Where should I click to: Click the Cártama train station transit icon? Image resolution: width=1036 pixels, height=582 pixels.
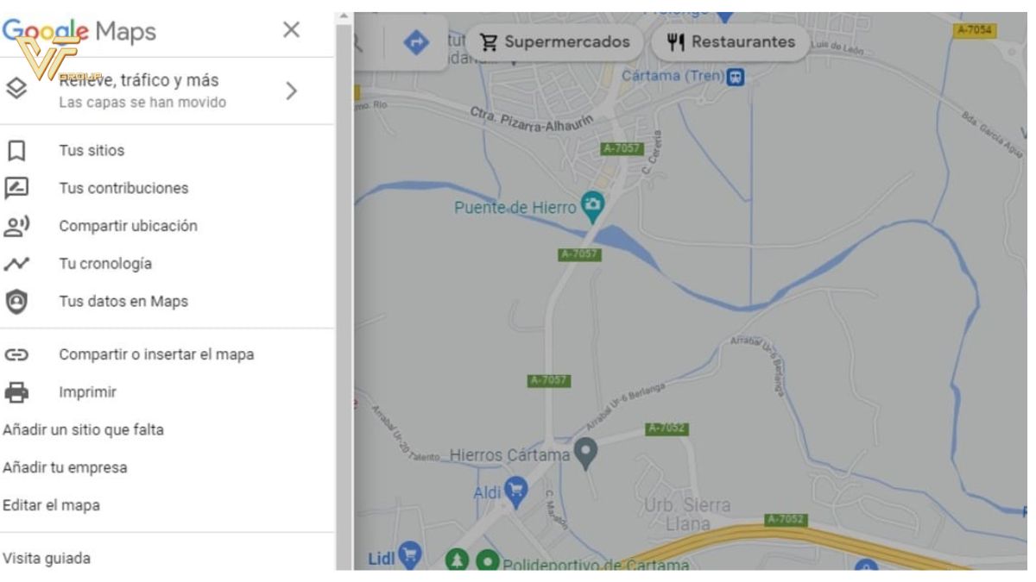click(734, 76)
